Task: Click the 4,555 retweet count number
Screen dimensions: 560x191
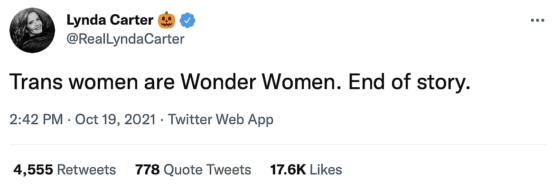Action: tap(33, 170)
